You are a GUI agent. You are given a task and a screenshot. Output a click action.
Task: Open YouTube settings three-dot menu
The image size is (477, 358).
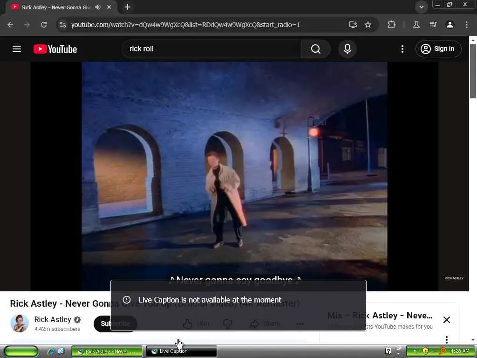tap(402, 48)
